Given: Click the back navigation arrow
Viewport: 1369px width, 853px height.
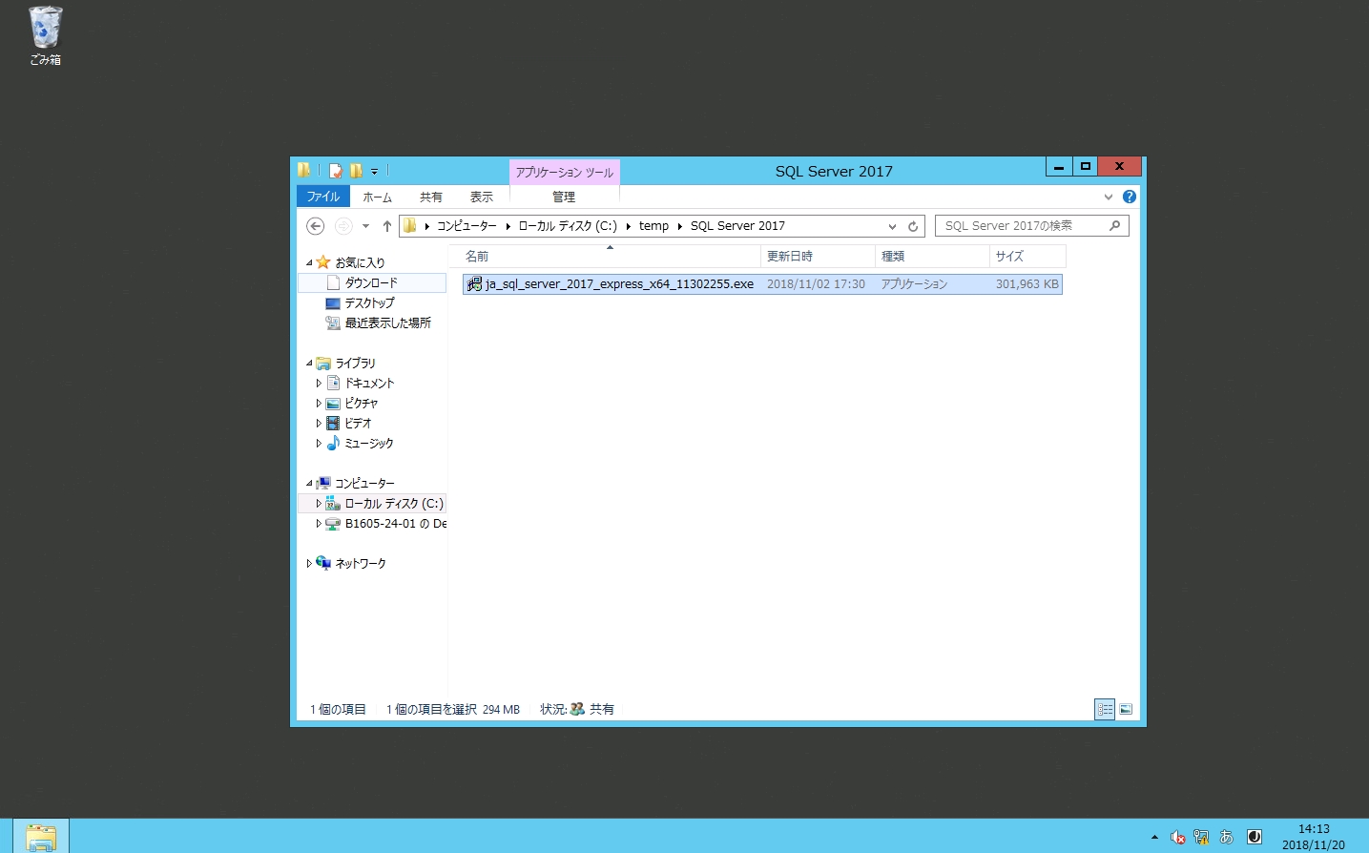Looking at the screenshot, I should click(x=315, y=226).
